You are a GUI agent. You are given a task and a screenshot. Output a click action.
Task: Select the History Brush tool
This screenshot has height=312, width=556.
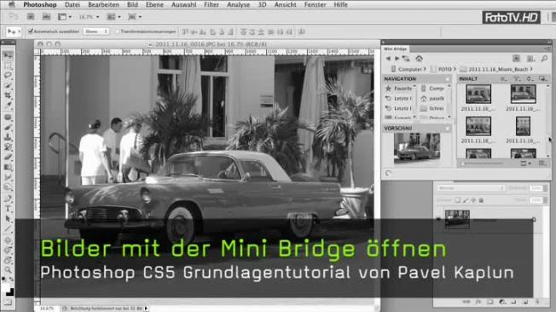[8, 147]
